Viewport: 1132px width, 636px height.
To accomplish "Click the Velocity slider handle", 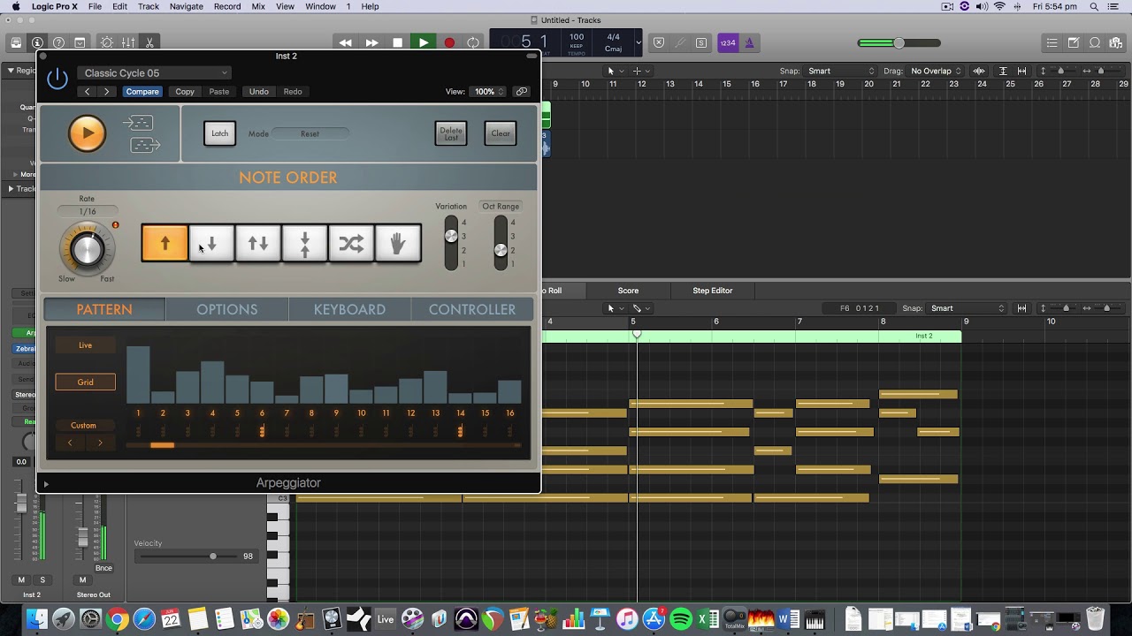I will click(x=213, y=556).
